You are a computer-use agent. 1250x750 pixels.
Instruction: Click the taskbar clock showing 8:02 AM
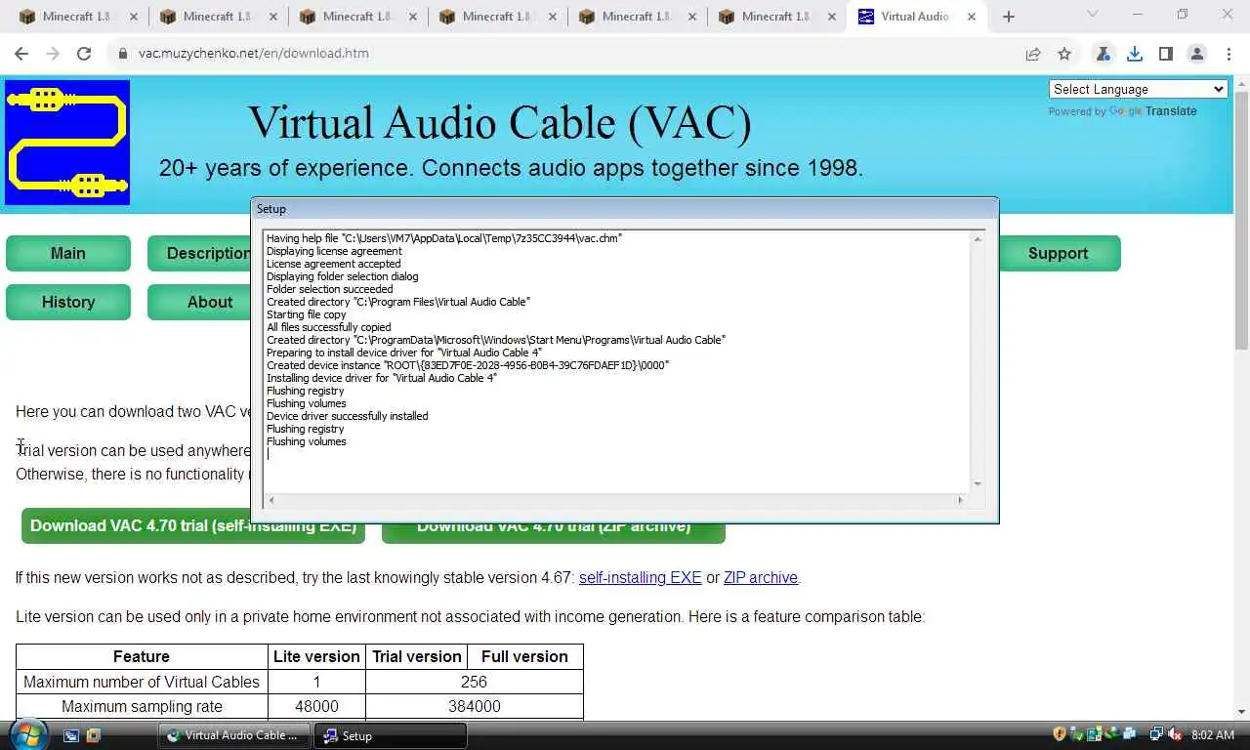[x=1214, y=734]
